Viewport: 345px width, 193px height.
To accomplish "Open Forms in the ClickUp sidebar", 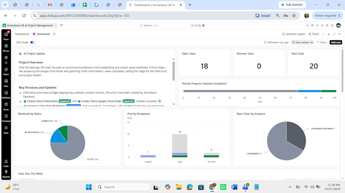I will coord(6,106).
